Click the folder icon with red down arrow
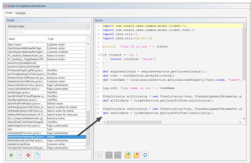This screenshot has height=163, width=251. 136,155
